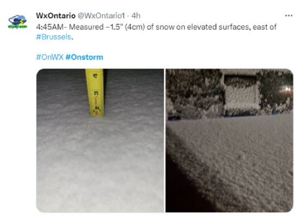Open the WxOntario display name profile link
This screenshot has width=300, height=221.
pyautogui.click(x=56, y=16)
